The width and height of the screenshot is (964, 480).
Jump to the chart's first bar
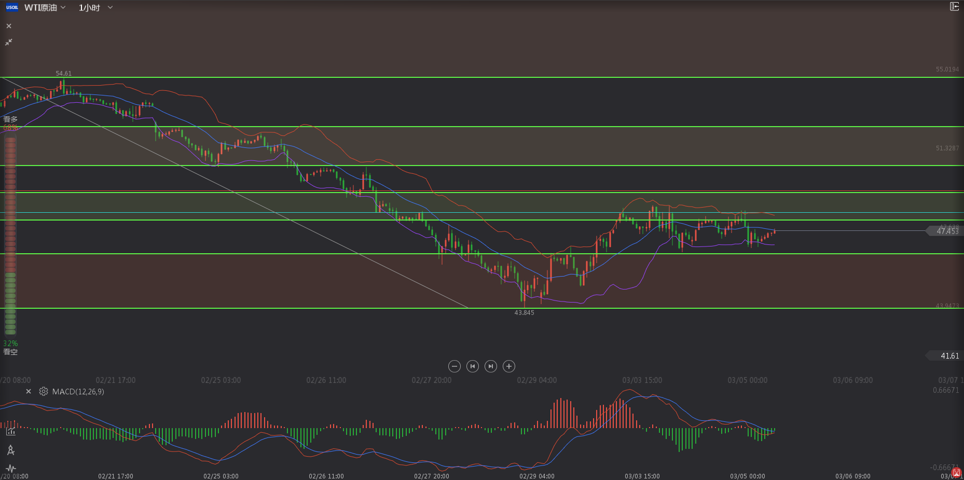click(x=472, y=366)
